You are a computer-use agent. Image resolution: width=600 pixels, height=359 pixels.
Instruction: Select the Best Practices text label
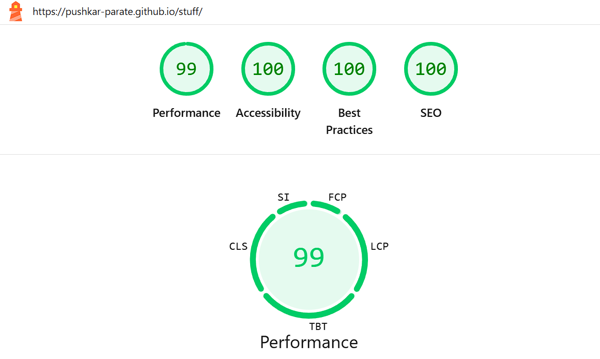tap(349, 121)
